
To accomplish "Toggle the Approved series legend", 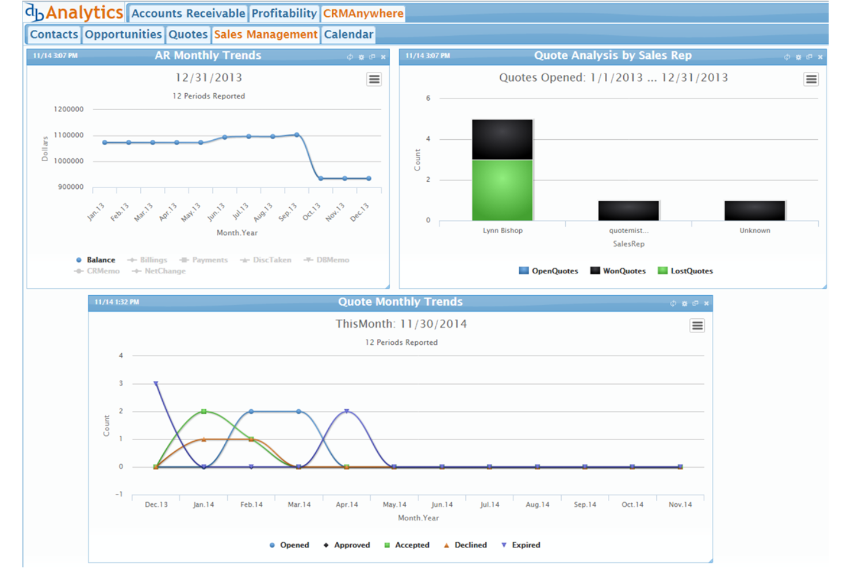I will pyautogui.click(x=346, y=545).
